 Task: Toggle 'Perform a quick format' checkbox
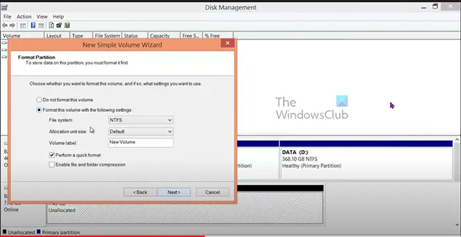click(52, 155)
